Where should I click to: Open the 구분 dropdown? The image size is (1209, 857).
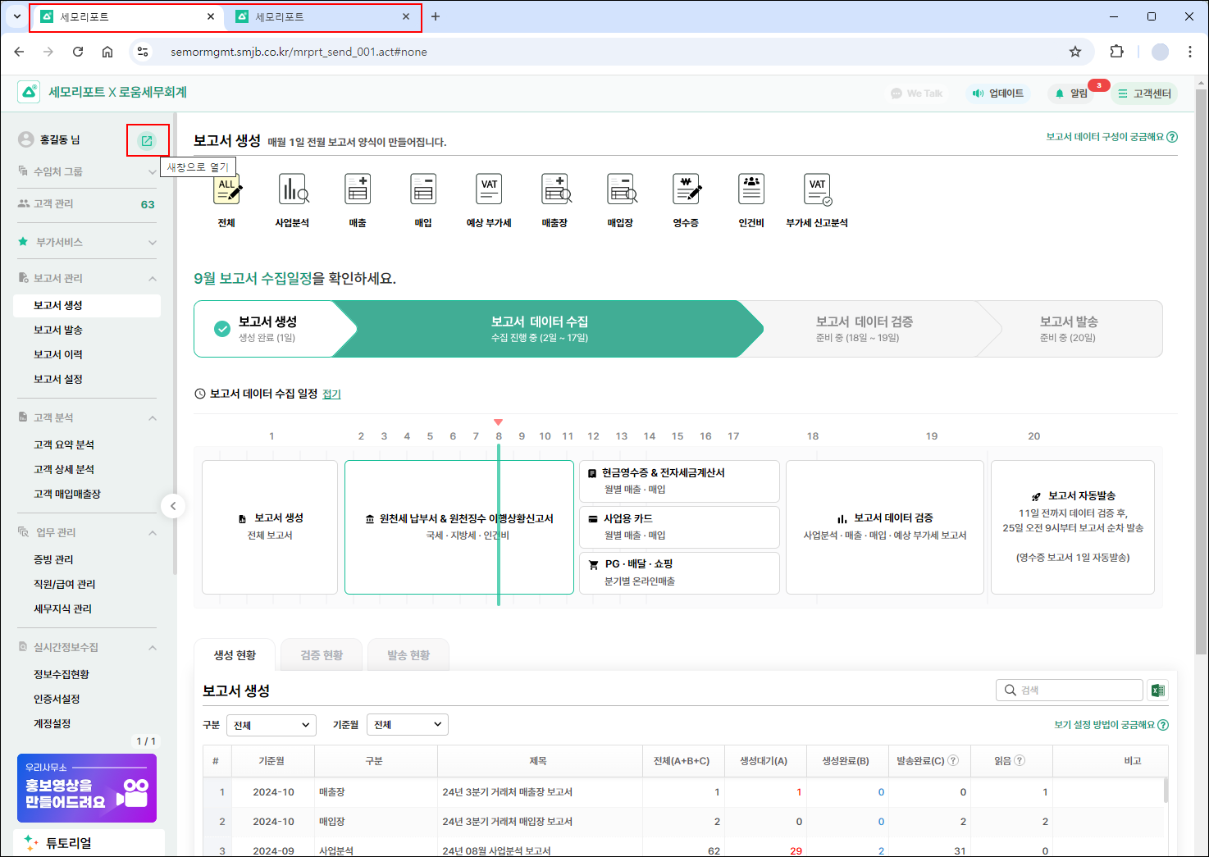(271, 725)
